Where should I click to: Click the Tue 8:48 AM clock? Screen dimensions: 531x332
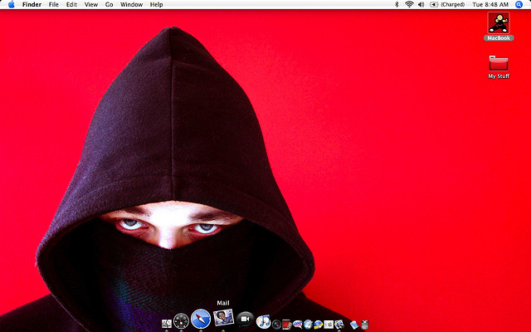pos(490,5)
